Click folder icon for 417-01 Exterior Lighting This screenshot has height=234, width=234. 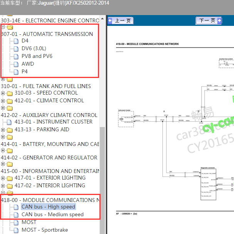(10, 178)
